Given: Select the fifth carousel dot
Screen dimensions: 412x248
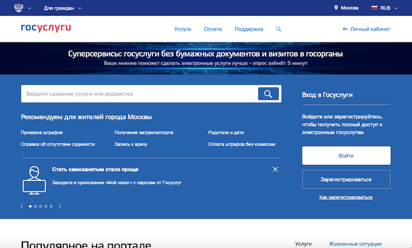Looking at the screenshot, I should click(51, 206).
